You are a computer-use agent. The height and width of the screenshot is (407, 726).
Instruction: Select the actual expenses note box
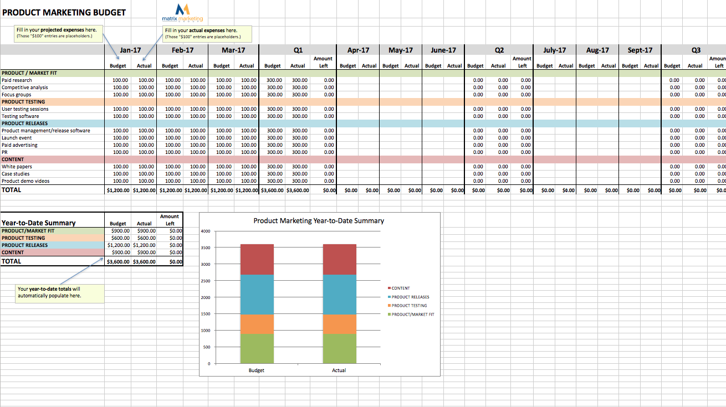(x=207, y=33)
